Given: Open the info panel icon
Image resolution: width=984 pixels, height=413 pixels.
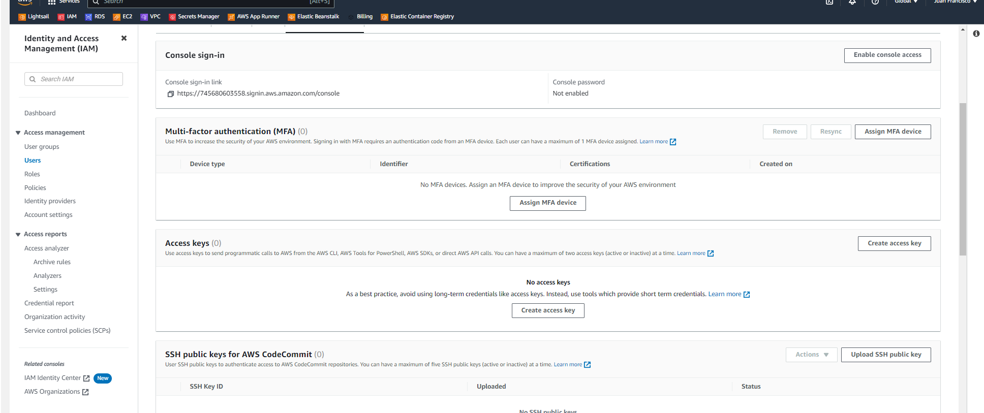Looking at the screenshot, I should point(976,34).
